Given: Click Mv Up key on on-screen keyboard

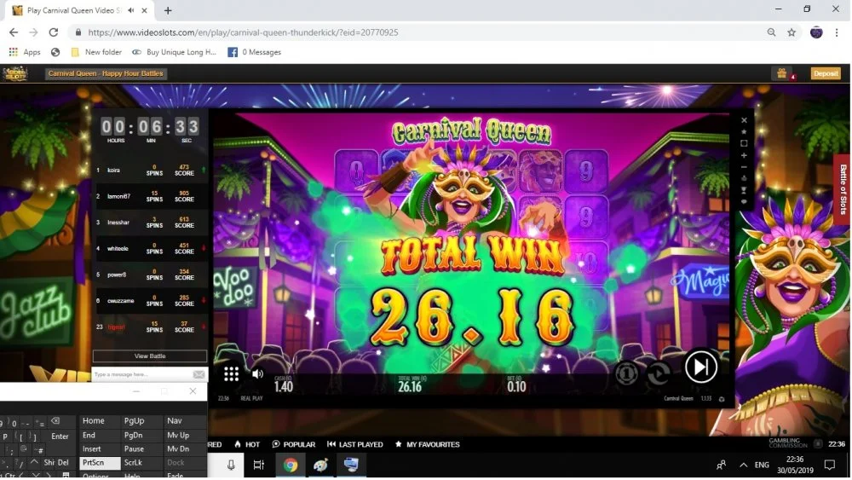Looking at the screenshot, I should 185,435.
